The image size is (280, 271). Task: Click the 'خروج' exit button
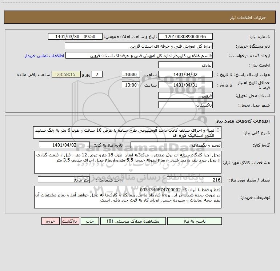click(x=50, y=221)
